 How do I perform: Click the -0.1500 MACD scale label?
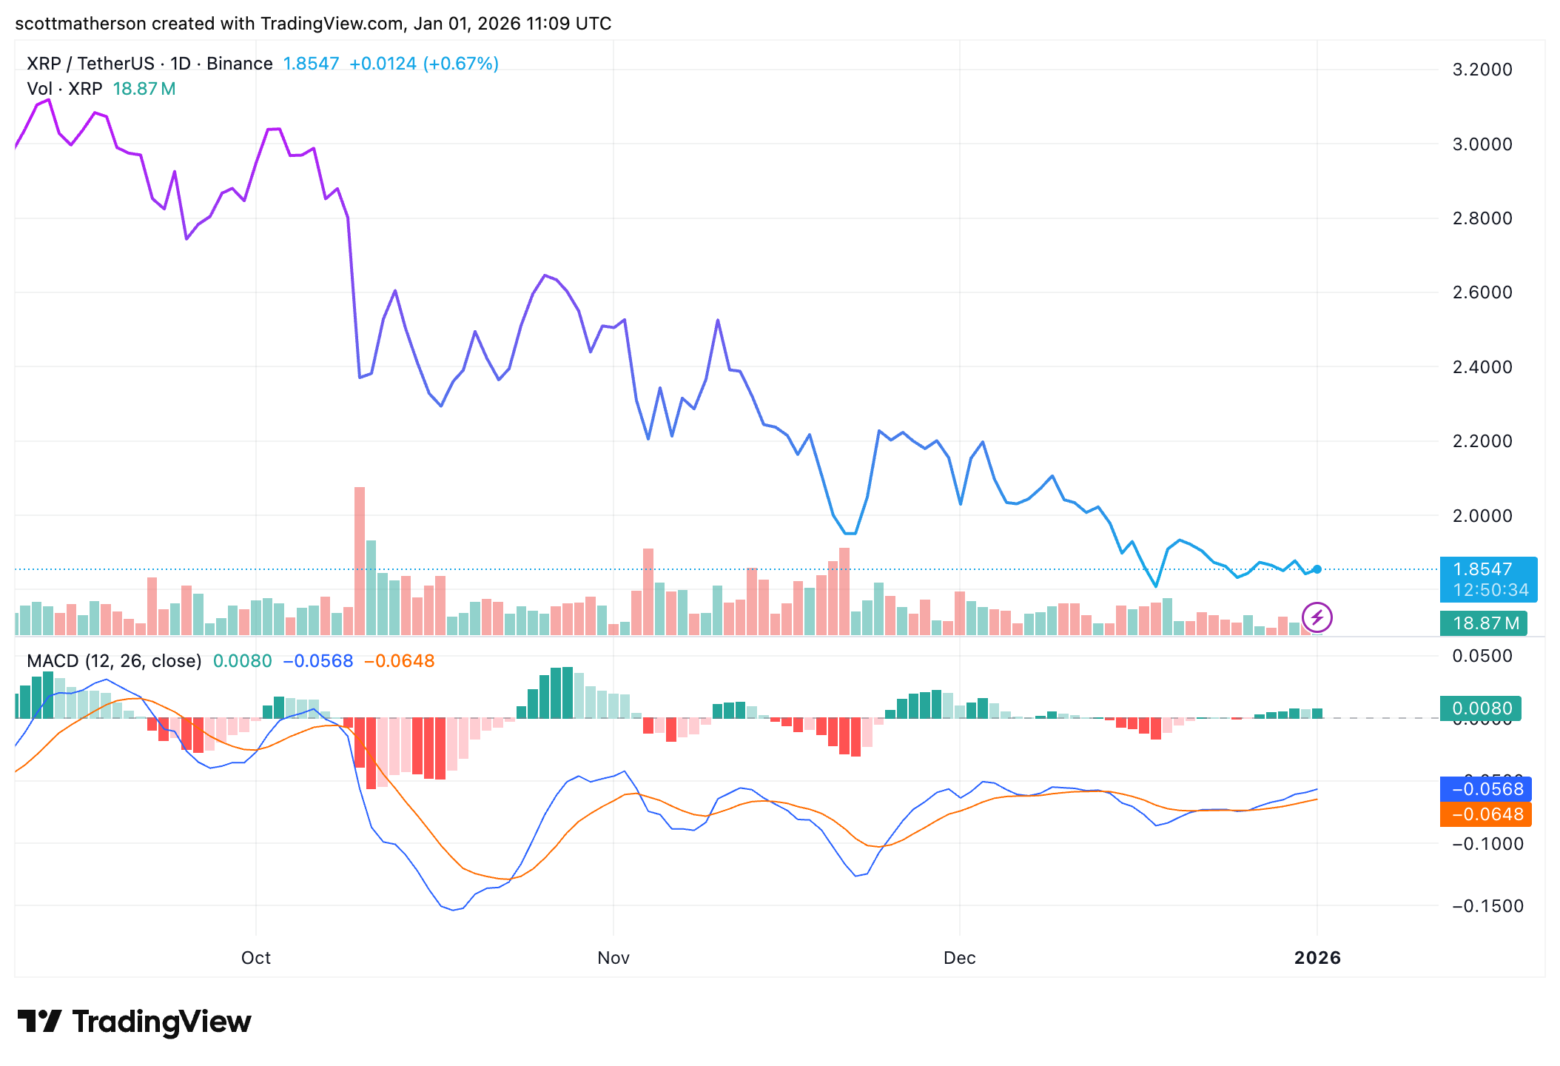[1487, 906]
